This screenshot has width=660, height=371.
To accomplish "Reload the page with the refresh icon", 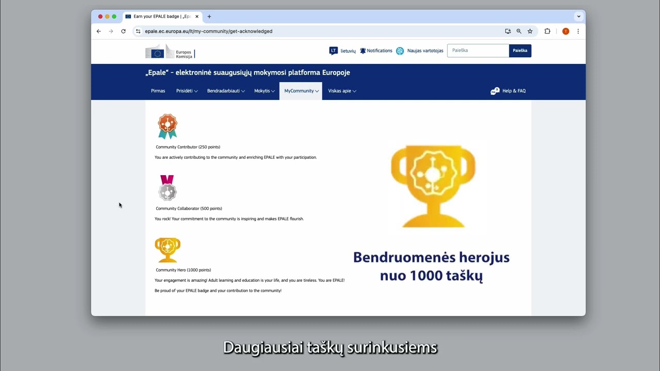I will coord(123,31).
